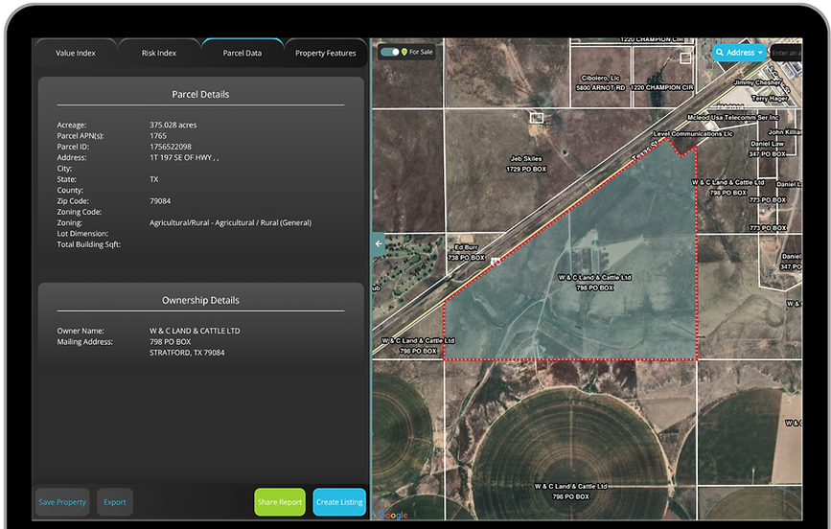Click the Agricultural/Rural zoning value
831x529 pixels.
tap(230, 222)
